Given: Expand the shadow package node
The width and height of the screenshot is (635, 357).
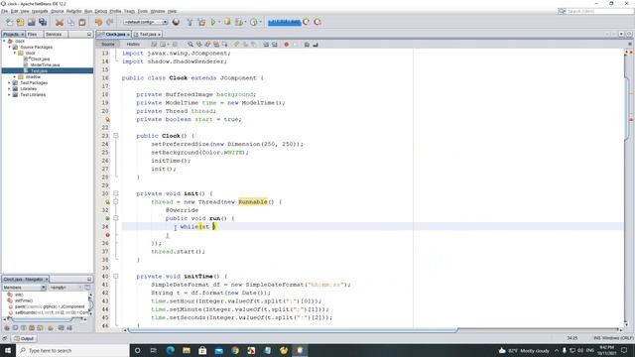Looking at the screenshot, I should tap(15, 77).
